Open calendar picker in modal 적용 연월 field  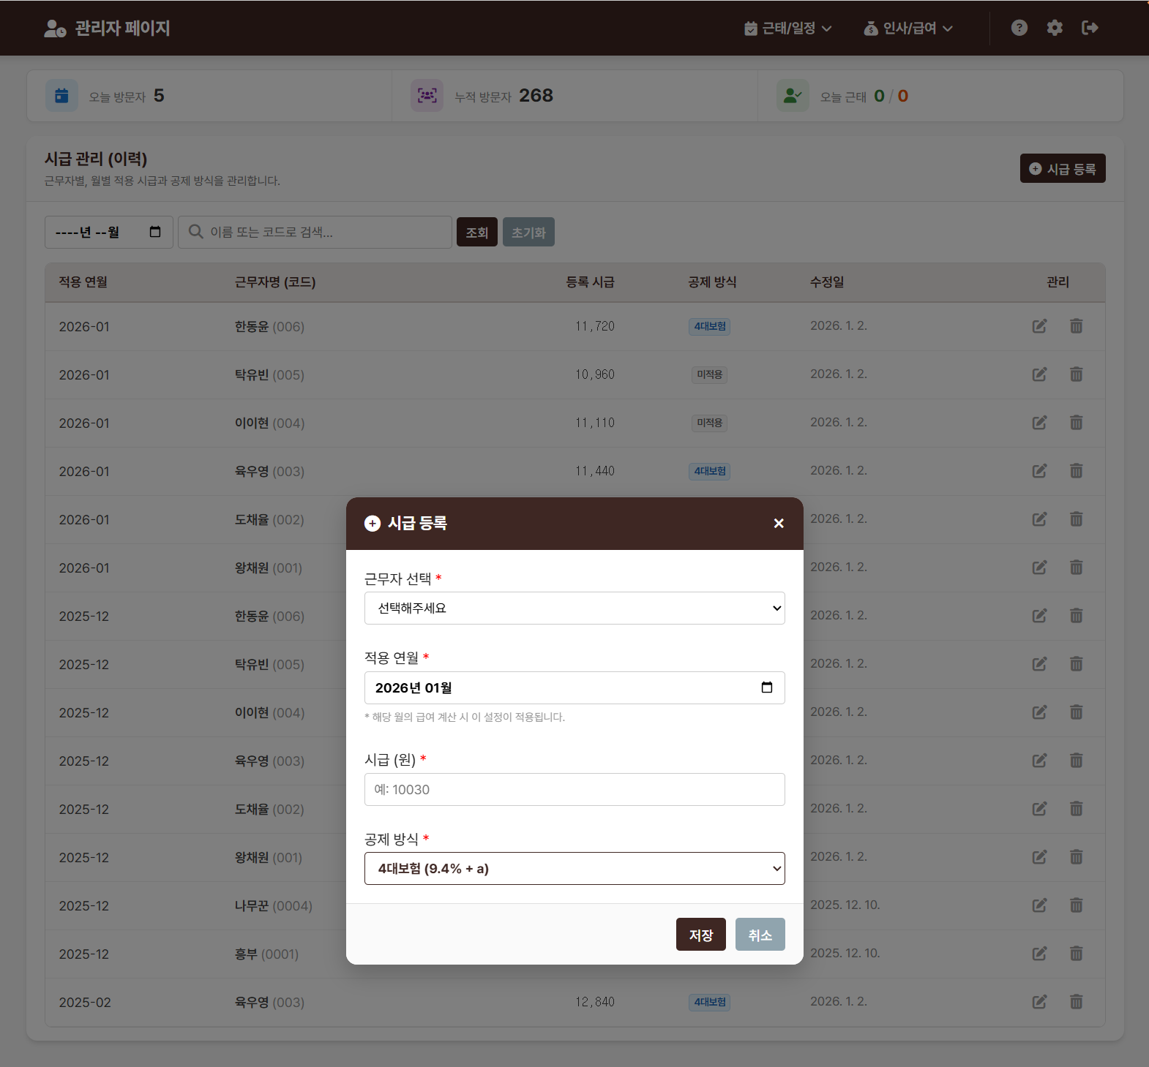766,687
